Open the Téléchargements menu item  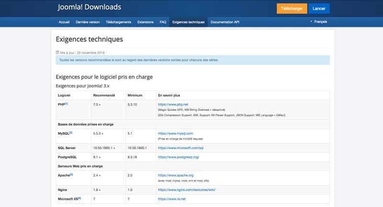pos(118,22)
